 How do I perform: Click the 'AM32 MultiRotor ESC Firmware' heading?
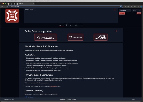click(x=41, y=46)
